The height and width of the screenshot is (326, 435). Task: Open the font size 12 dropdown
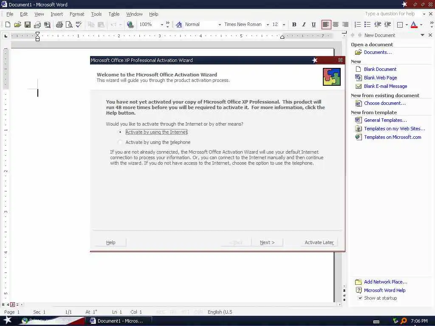coord(284,25)
